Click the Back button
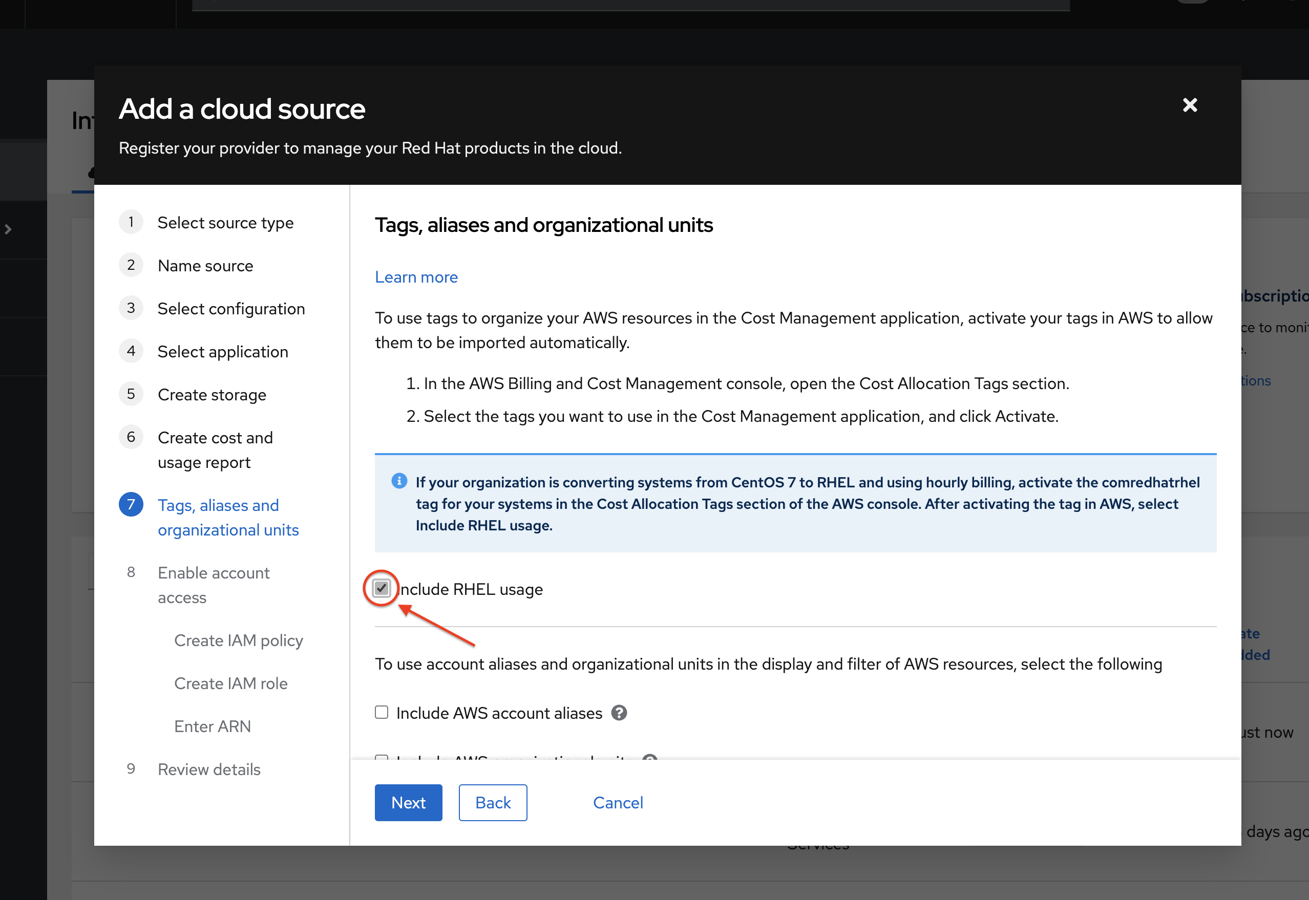 coord(492,802)
